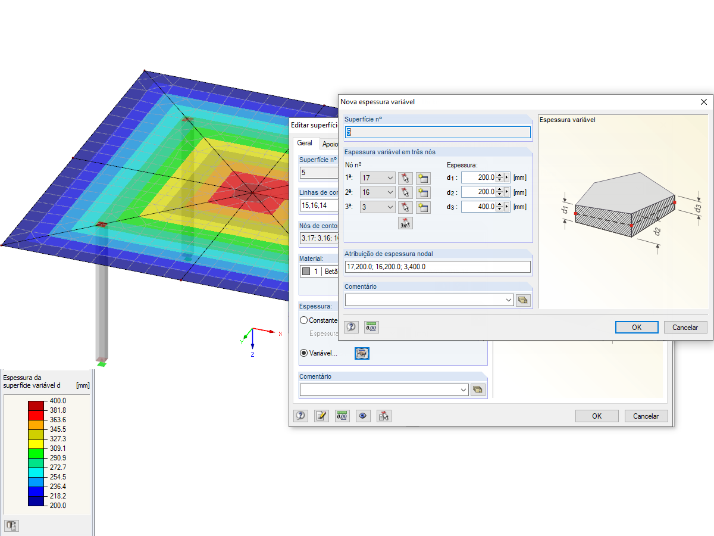This screenshot has width=714, height=536.
Task: Switch to the Geral tab
Action: click(305, 143)
